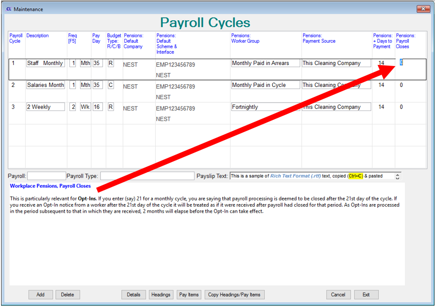Viewport: 436px width, 307px height.
Task: Click Copy Headings/Pay Items button
Action: (234, 295)
